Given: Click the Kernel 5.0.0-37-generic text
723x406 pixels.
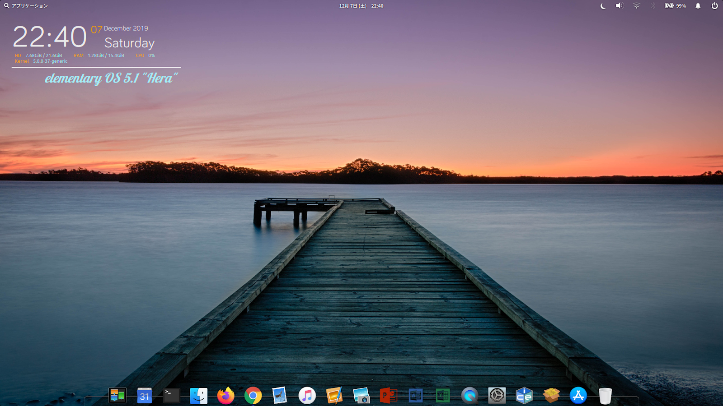Looking at the screenshot, I should (41, 61).
